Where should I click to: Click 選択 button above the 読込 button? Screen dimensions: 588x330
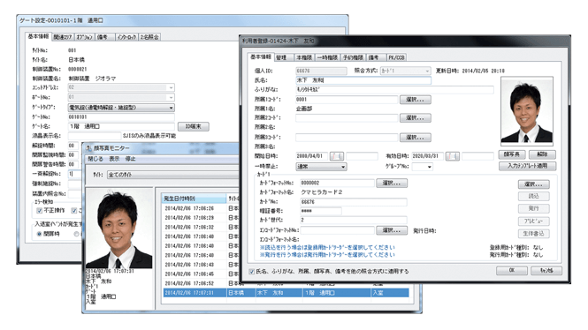click(534, 184)
